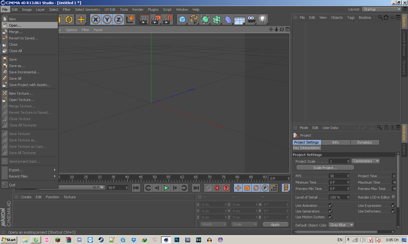This screenshot has width=408, height=244.
Task: Jump to the animation end
Action: [196, 188]
